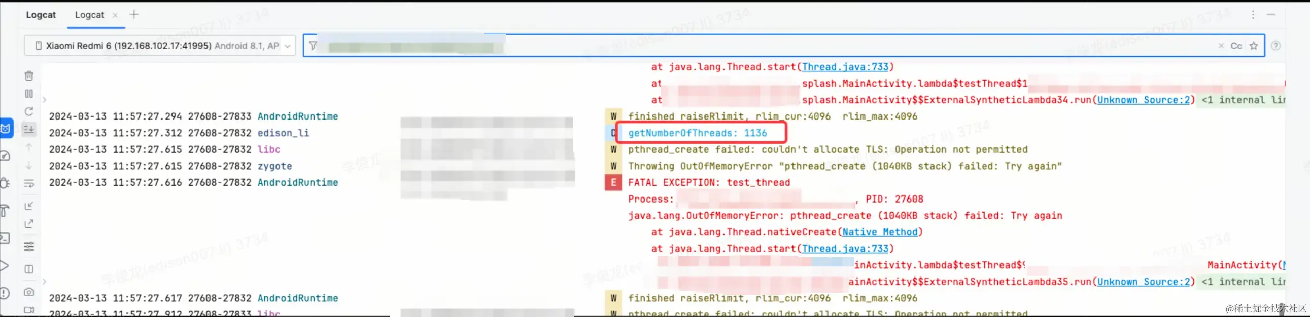1310x317 pixels.
Task: Select AndroidRuntime tag at 11:57:27.616
Action: 297,183
